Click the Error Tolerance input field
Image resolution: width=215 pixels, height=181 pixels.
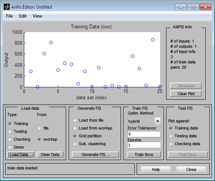point(144,134)
